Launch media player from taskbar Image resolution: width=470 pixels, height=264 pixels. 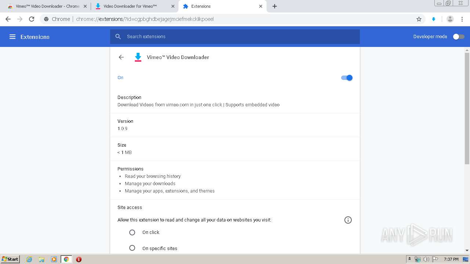(54, 259)
